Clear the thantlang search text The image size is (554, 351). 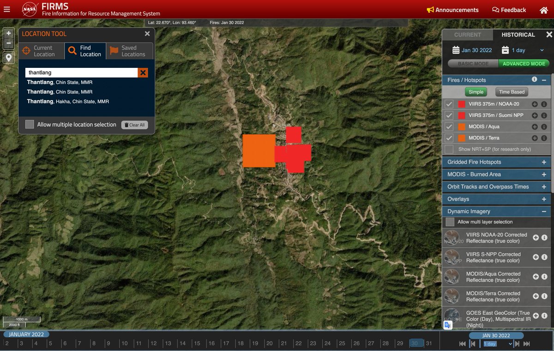[x=143, y=73]
